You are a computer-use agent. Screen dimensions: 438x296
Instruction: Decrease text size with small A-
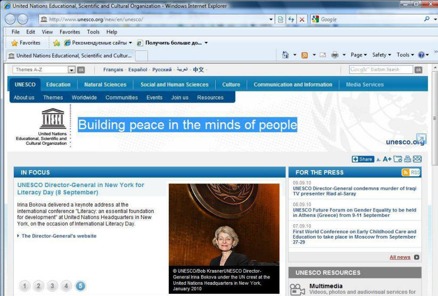pyautogui.click(x=378, y=160)
